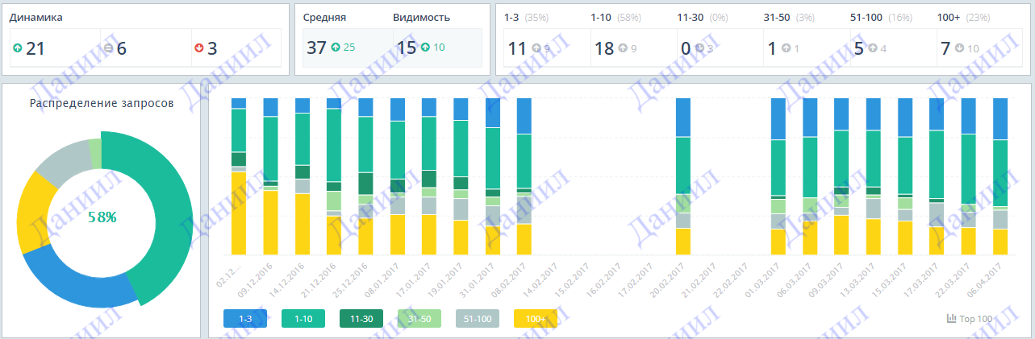Hide the 11-30 legend series
1035x339 pixels.
(361, 319)
